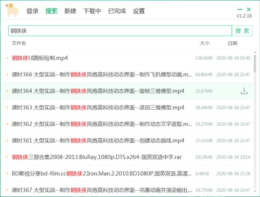Select 课时366 制作飞机模型动画 file
The image size is (260, 197).
102,74
